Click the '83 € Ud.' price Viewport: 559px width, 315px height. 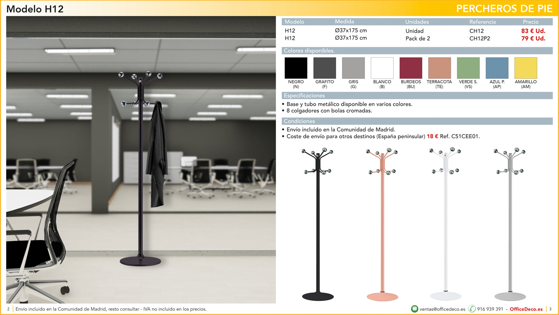click(533, 31)
